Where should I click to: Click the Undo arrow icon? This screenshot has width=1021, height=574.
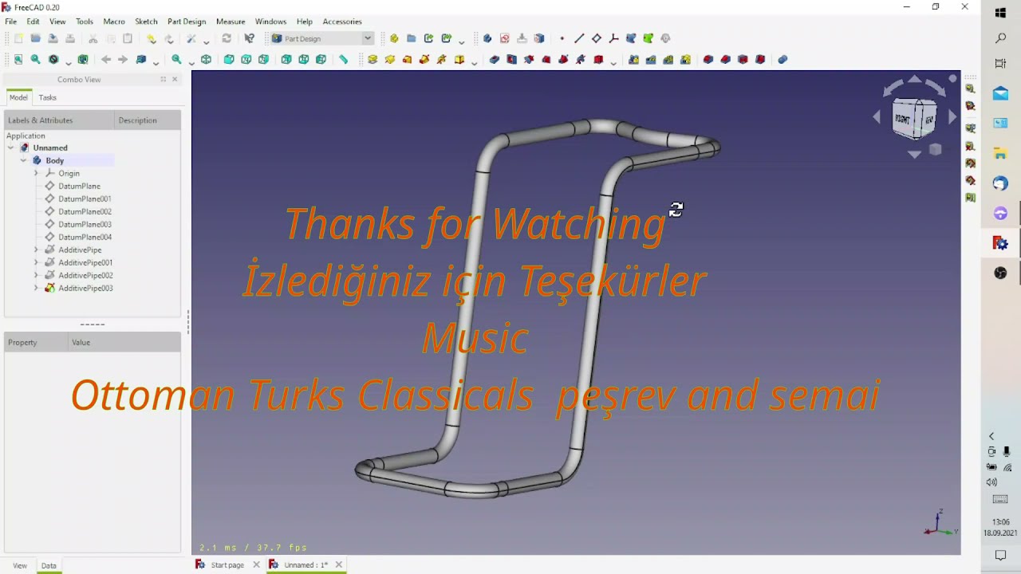[x=151, y=38]
